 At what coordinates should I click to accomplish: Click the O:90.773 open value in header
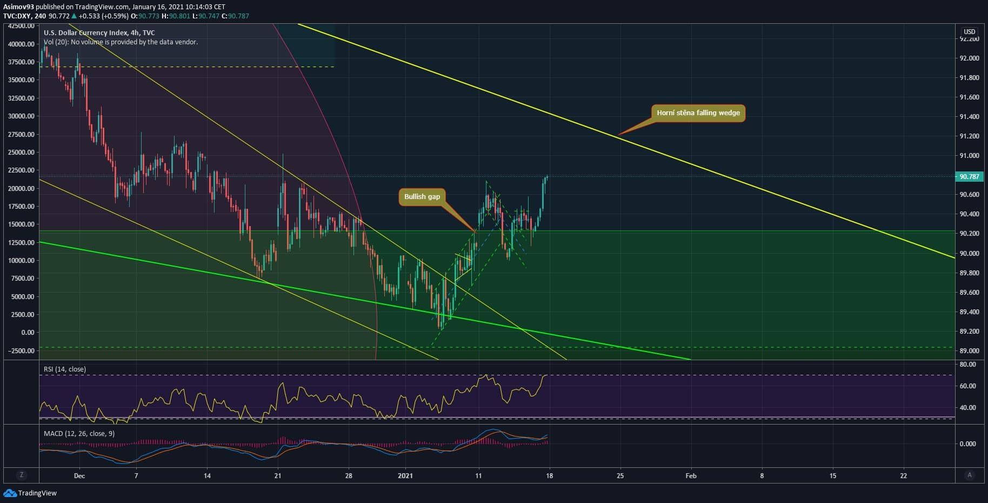[145, 16]
